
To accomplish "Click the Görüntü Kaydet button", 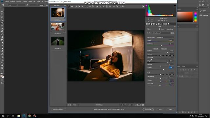I will pos(58,109).
